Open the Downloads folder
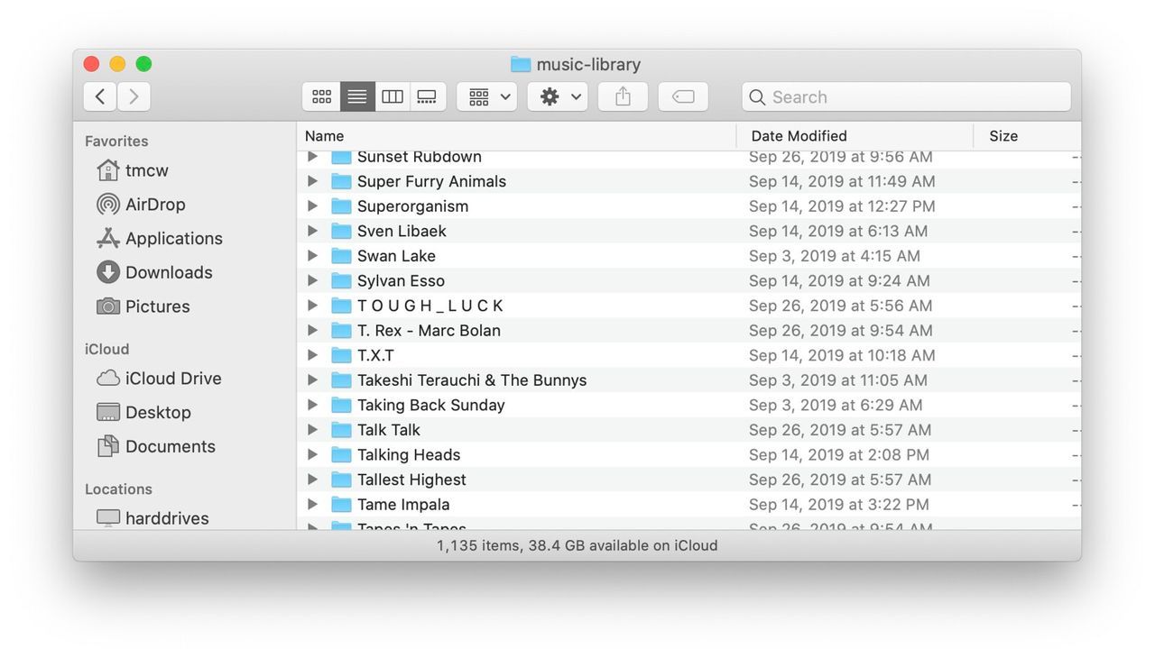Screen dimensions: 1155x658 click(x=166, y=272)
